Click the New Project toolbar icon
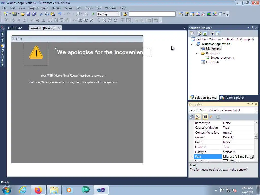The image size is (260, 195). (x=6, y=14)
